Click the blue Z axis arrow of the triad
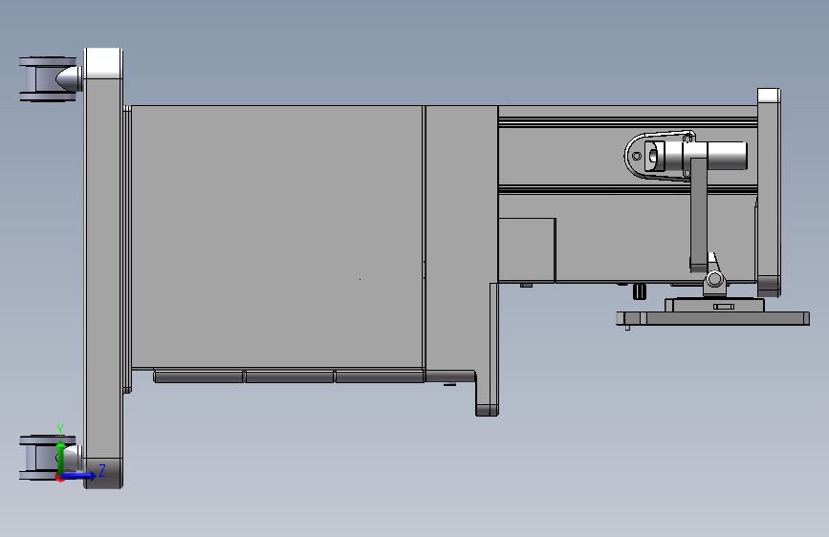The height and width of the screenshot is (537, 829). pos(80,476)
